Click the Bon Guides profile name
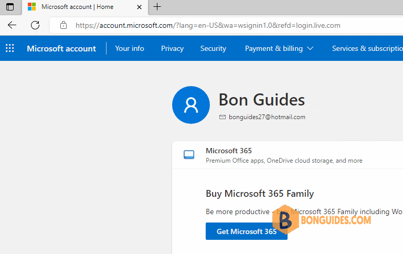Image resolution: width=403 pixels, height=254 pixels. point(262,100)
